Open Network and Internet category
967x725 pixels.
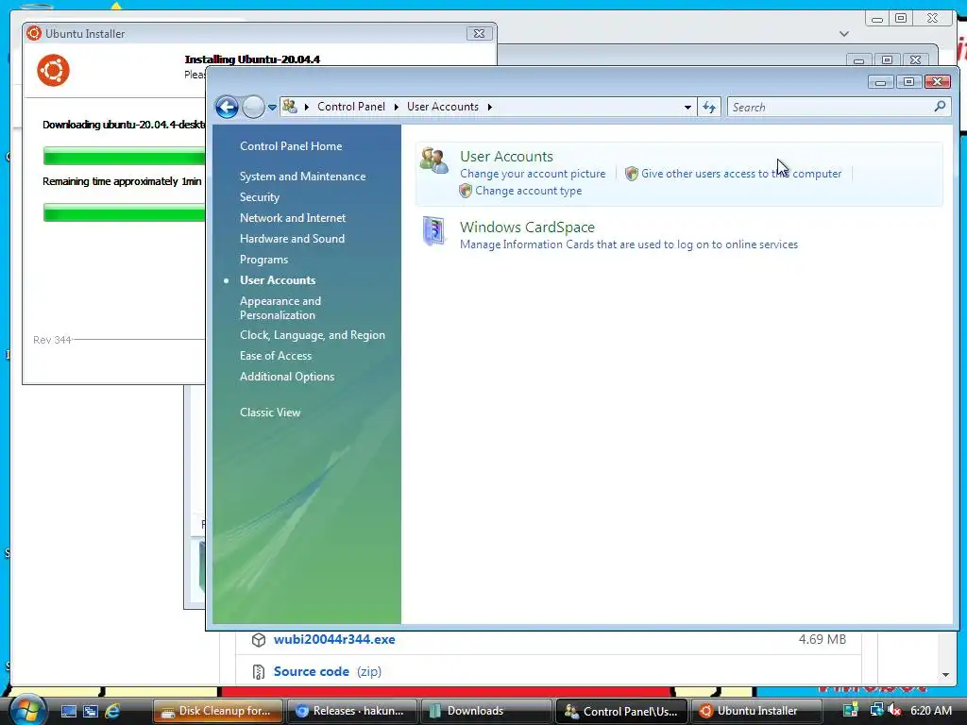pyautogui.click(x=293, y=218)
